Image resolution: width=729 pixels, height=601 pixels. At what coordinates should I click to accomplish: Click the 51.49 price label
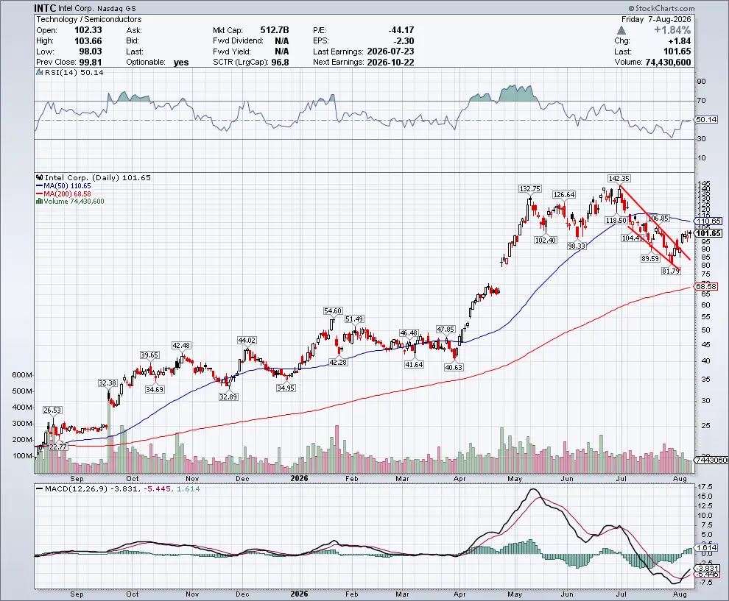[354, 319]
